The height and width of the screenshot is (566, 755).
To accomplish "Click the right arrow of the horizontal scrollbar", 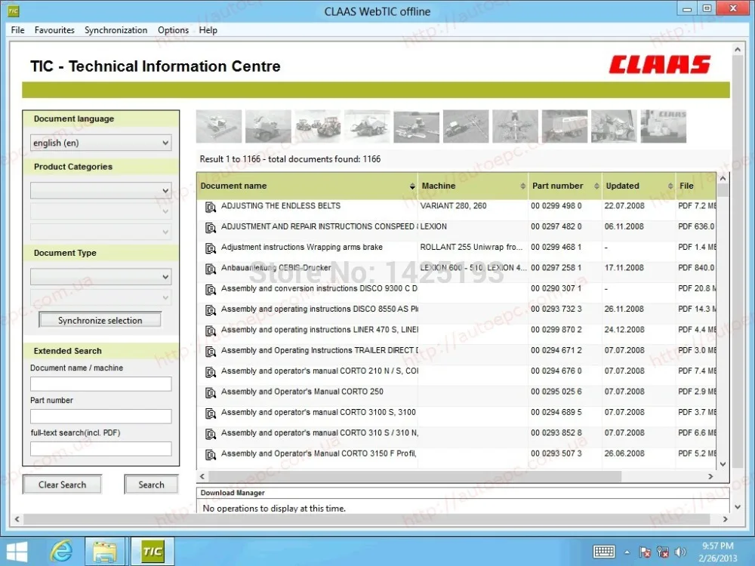I will (710, 476).
